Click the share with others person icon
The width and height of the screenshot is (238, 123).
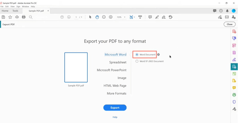pos(234,17)
